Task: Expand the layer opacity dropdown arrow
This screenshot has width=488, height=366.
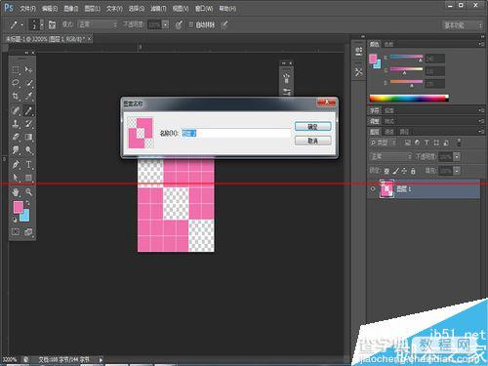Action: (x=457, y=157)
